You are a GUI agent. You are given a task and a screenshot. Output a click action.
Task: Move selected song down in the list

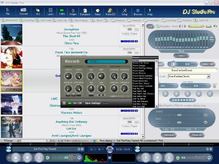pyautogui.click(x=92, y=20)
